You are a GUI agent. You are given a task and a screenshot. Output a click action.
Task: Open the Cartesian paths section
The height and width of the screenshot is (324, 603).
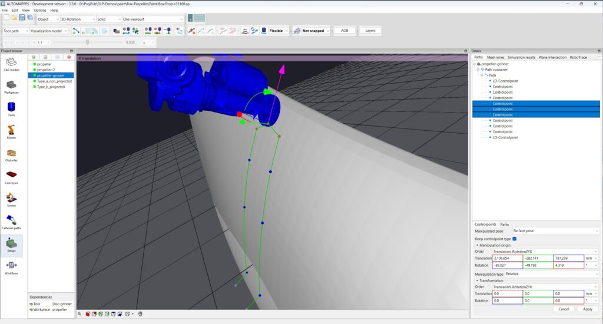click(11, 223)
